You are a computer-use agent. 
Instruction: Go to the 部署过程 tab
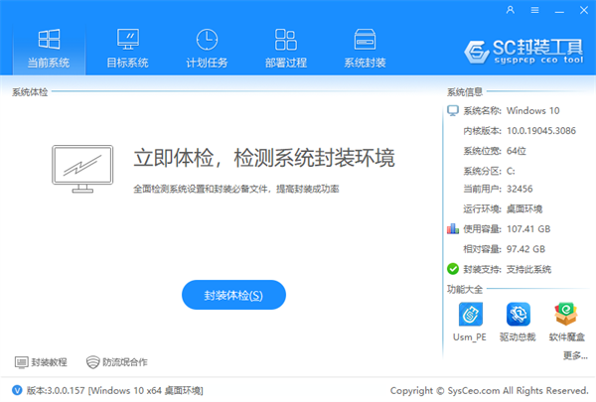(x=286, y=48)
